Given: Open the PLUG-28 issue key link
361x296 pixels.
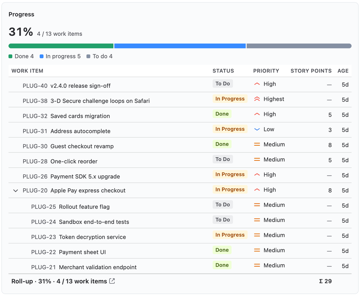Looking at the screenshot, I should tap(35, 162).
